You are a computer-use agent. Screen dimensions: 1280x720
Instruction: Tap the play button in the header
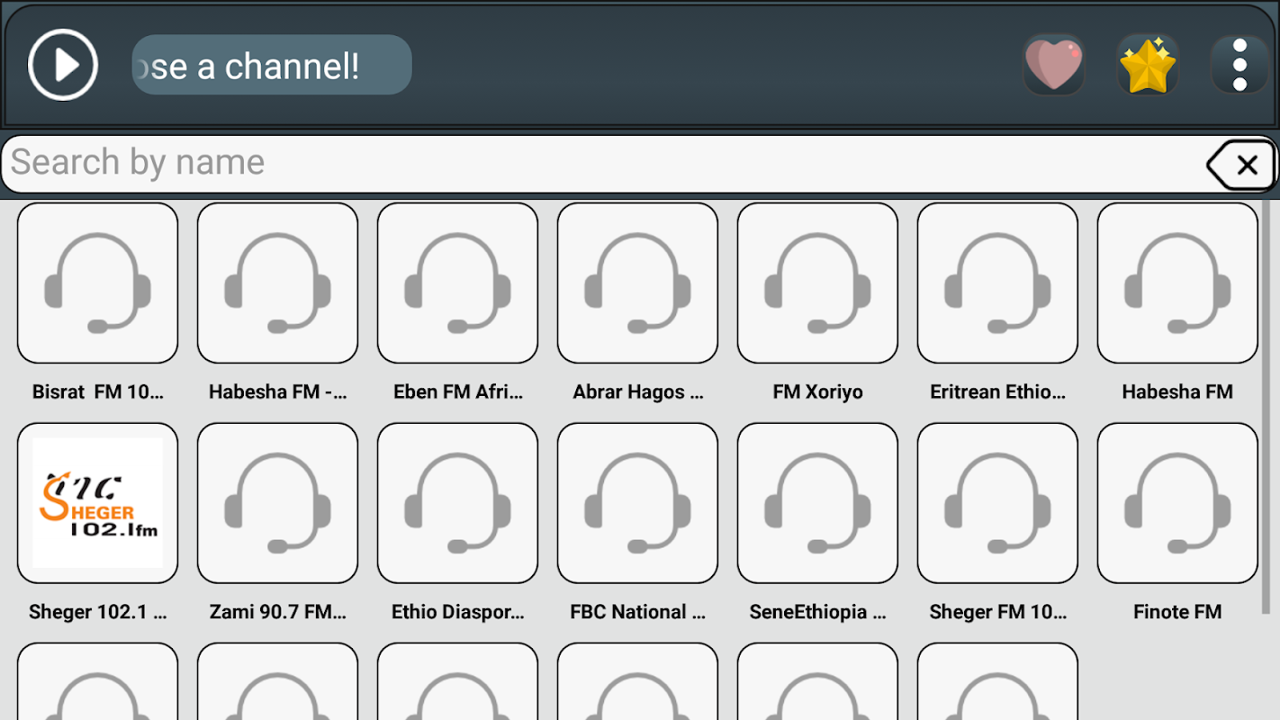[63, 65]
